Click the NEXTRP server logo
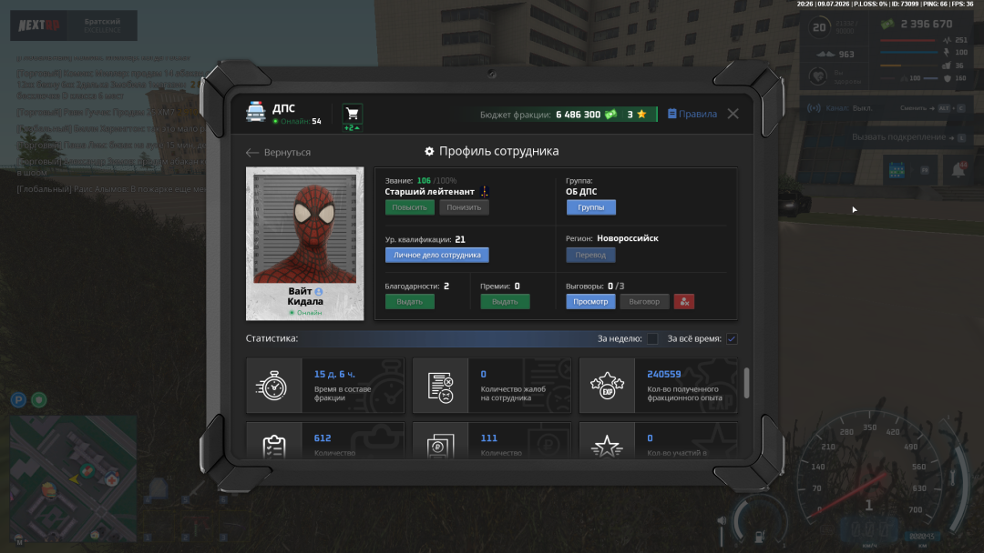The width and height of the screenshot is (984, 553). (x=39, y=25)
